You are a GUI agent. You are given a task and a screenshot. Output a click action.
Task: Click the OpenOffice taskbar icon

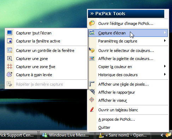tap(101, 135)
